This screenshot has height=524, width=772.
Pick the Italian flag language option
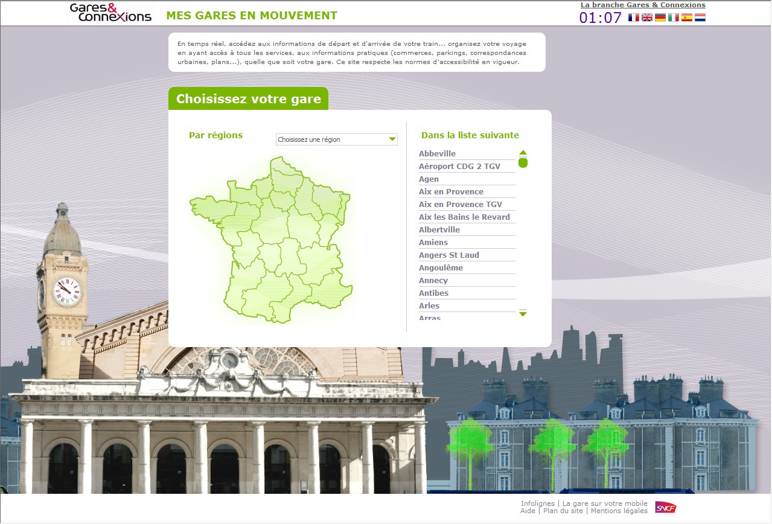coord(674,18)
